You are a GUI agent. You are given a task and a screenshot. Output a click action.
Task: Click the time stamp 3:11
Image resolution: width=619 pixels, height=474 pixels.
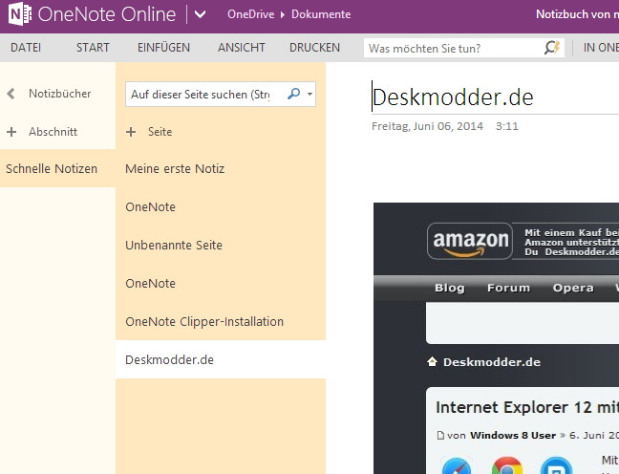click(x=507, y=126)
